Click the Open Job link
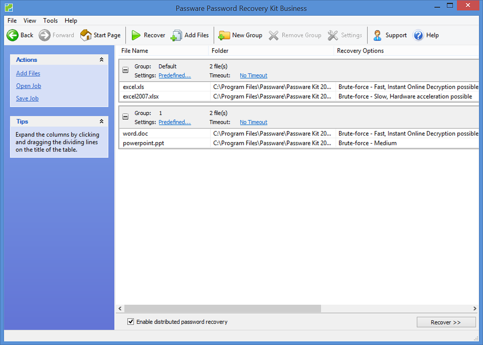483x345 pixels. click(x=28, y=86)
